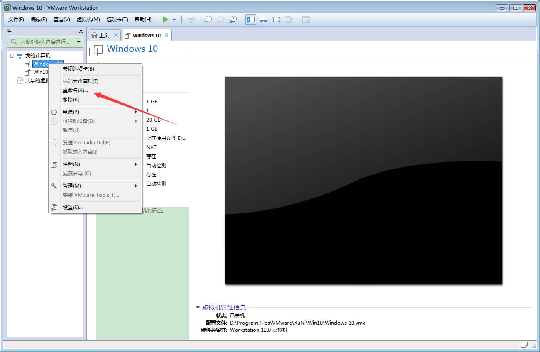The height and width of the screenshot is (352, 540).
Task: Click the Workstation 12.0 虚拟机 compatibility text
Action: (258, 330)
